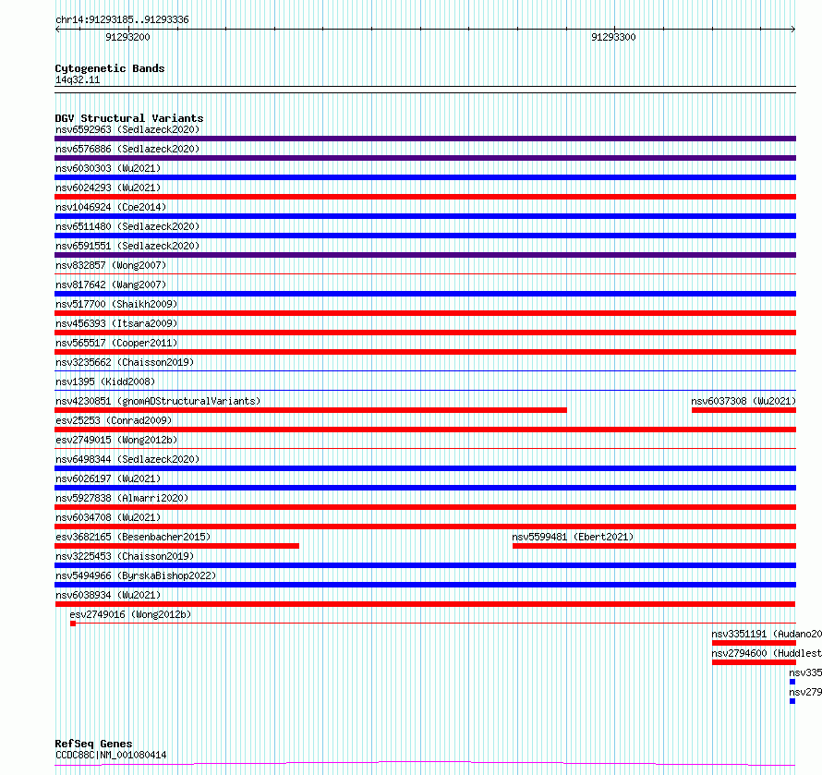The width and height of the screenshot is (822, 775).
Task: Click the red bar under nsv6038934
Action: [425, 604]
